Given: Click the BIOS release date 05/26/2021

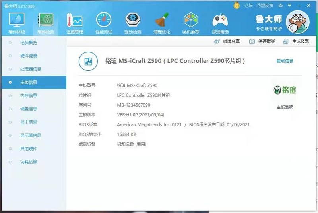Looking at the screenshot, I should (x=238, y=124).
